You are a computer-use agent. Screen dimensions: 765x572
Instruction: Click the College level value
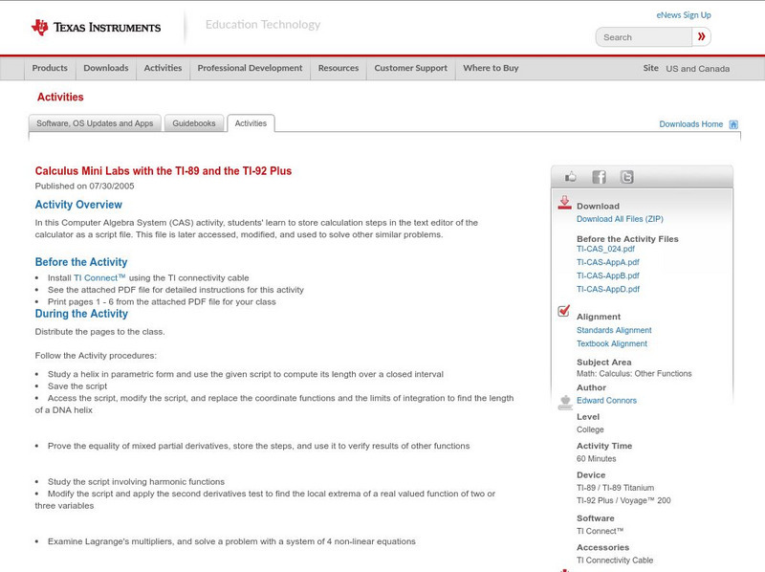(x=590, y=430)
